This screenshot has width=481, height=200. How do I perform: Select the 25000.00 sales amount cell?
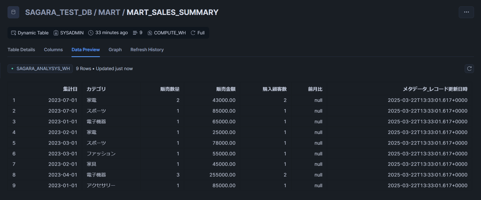pos(224,132)
